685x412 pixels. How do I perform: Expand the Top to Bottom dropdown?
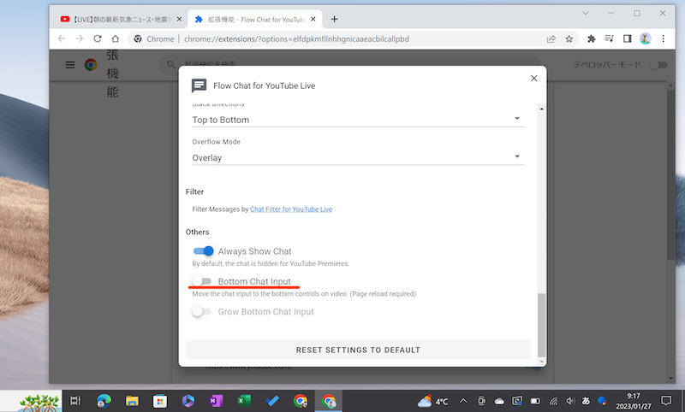(x=358, y=120)
